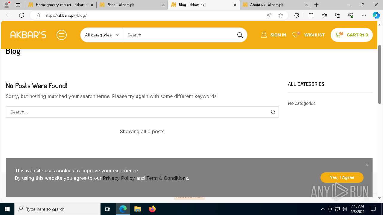The height and width of the screenshot is (215, 383).
Task: Switch to Home grocery-market tab
Action: [61, 5]
